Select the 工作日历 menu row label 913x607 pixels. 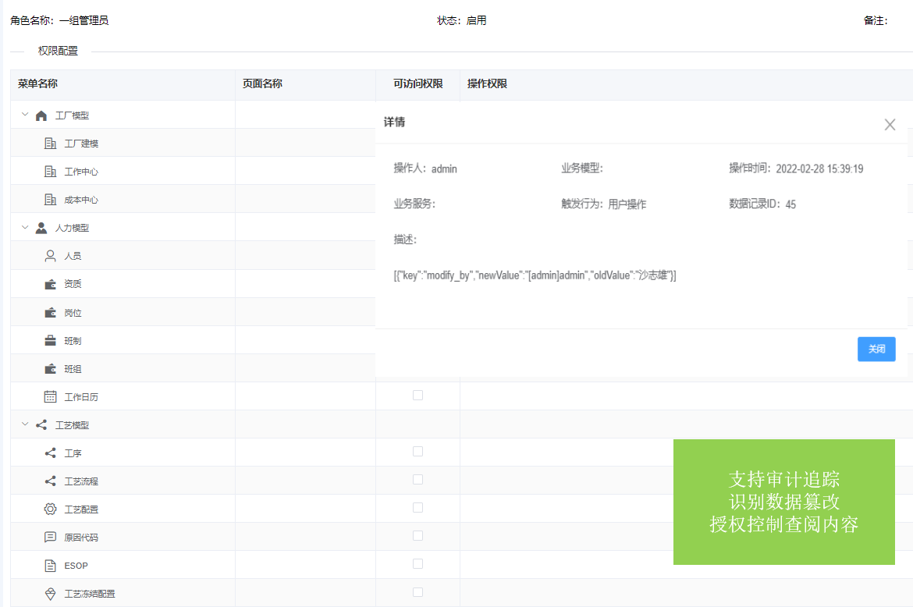(81, 397)
